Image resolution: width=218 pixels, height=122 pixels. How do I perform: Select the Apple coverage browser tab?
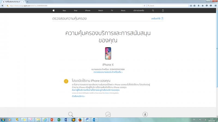[x=13, y=2]
